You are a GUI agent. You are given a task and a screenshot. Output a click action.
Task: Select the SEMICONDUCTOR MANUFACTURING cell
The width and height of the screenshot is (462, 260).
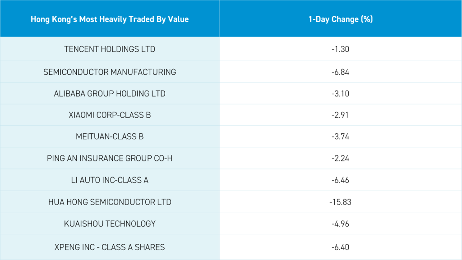(x=110, y=72)
